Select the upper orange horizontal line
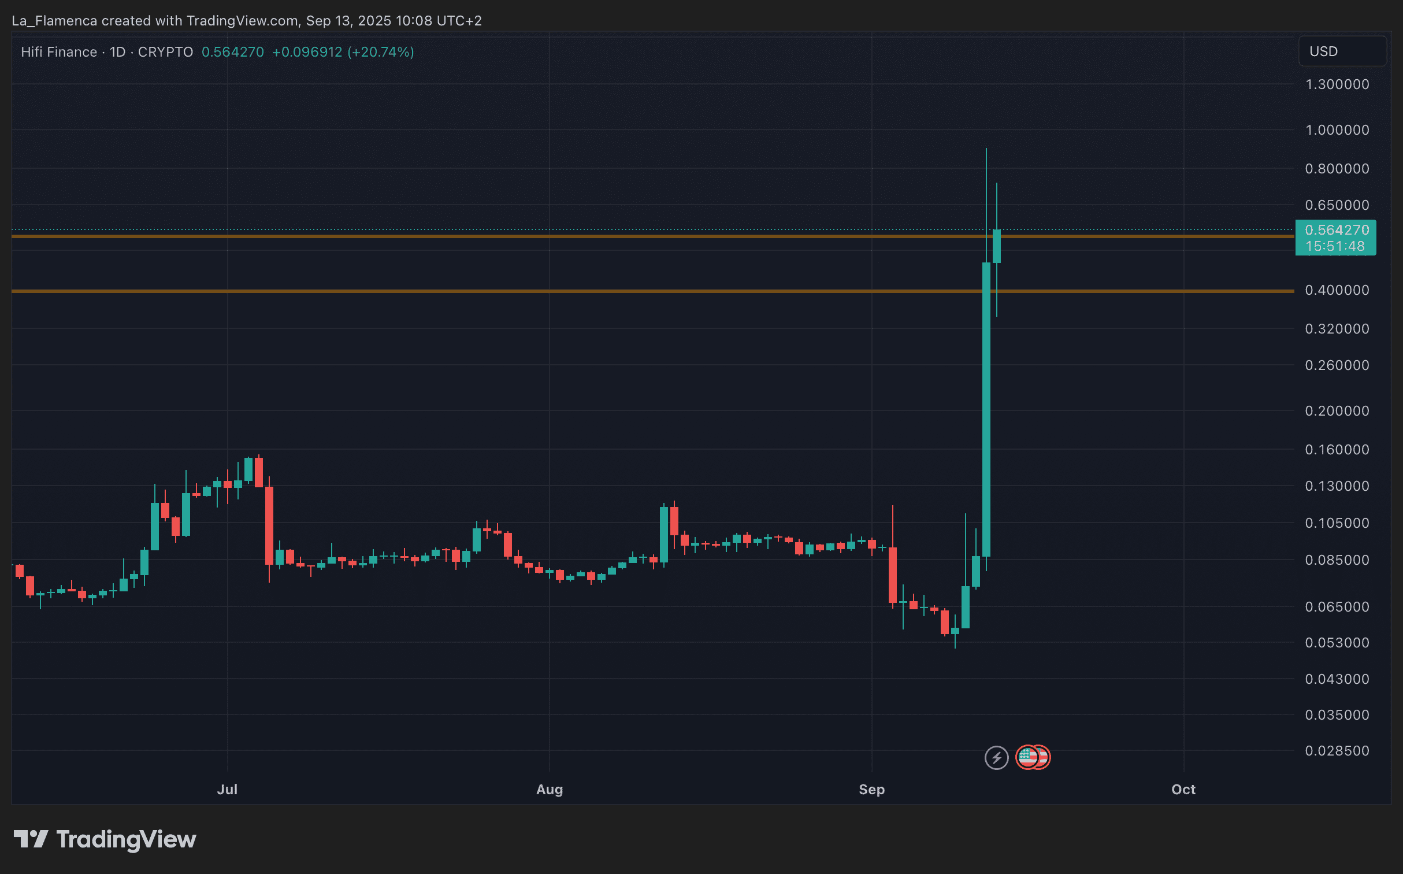This screenshot has width=1403, height=874. pos(652,236)
